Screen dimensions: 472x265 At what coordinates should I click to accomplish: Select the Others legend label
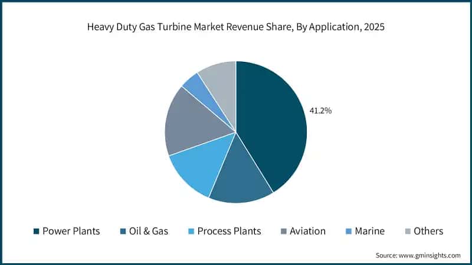pos(428,231)
